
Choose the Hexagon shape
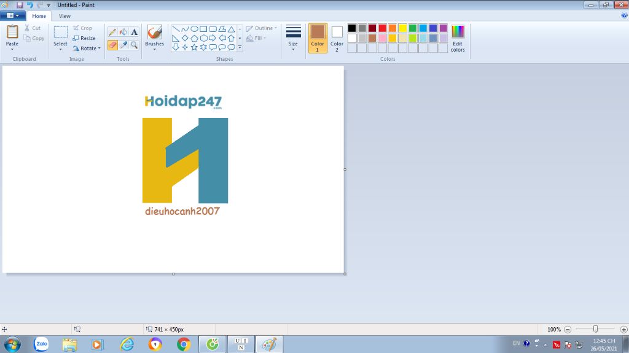coord(203,38)
